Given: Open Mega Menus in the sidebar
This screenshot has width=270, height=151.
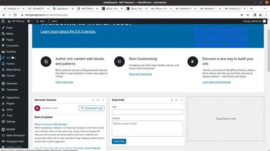Looking at the screenshot, I should (13, 70).
